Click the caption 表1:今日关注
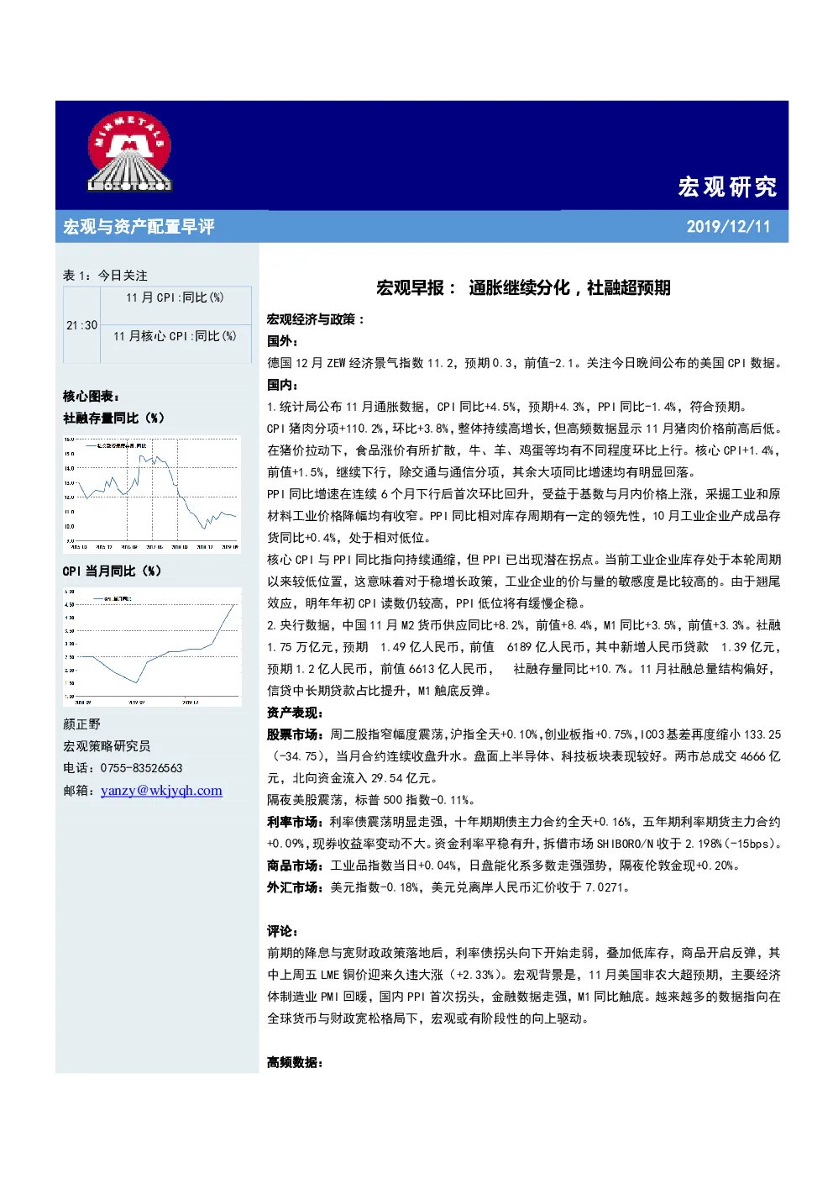Screen dimensions: 833x1179 (105, 276)
